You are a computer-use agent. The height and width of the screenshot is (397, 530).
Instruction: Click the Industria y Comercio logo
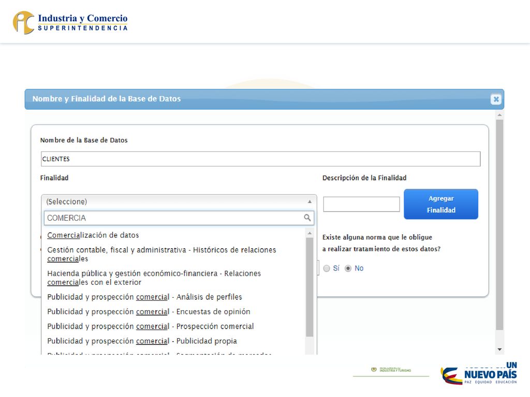70,23
